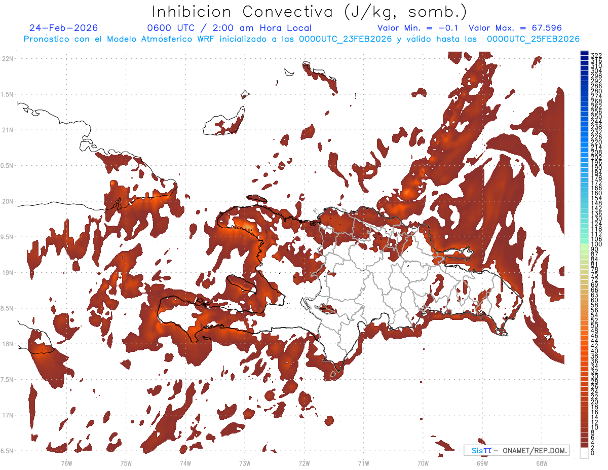Click the '72W' longitude label
The height and width of the screenshot is (470, 608).
304,463
